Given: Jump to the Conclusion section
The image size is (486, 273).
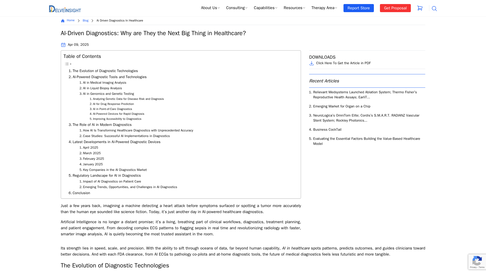Looking at the screenshot, I should coord(81,193).
